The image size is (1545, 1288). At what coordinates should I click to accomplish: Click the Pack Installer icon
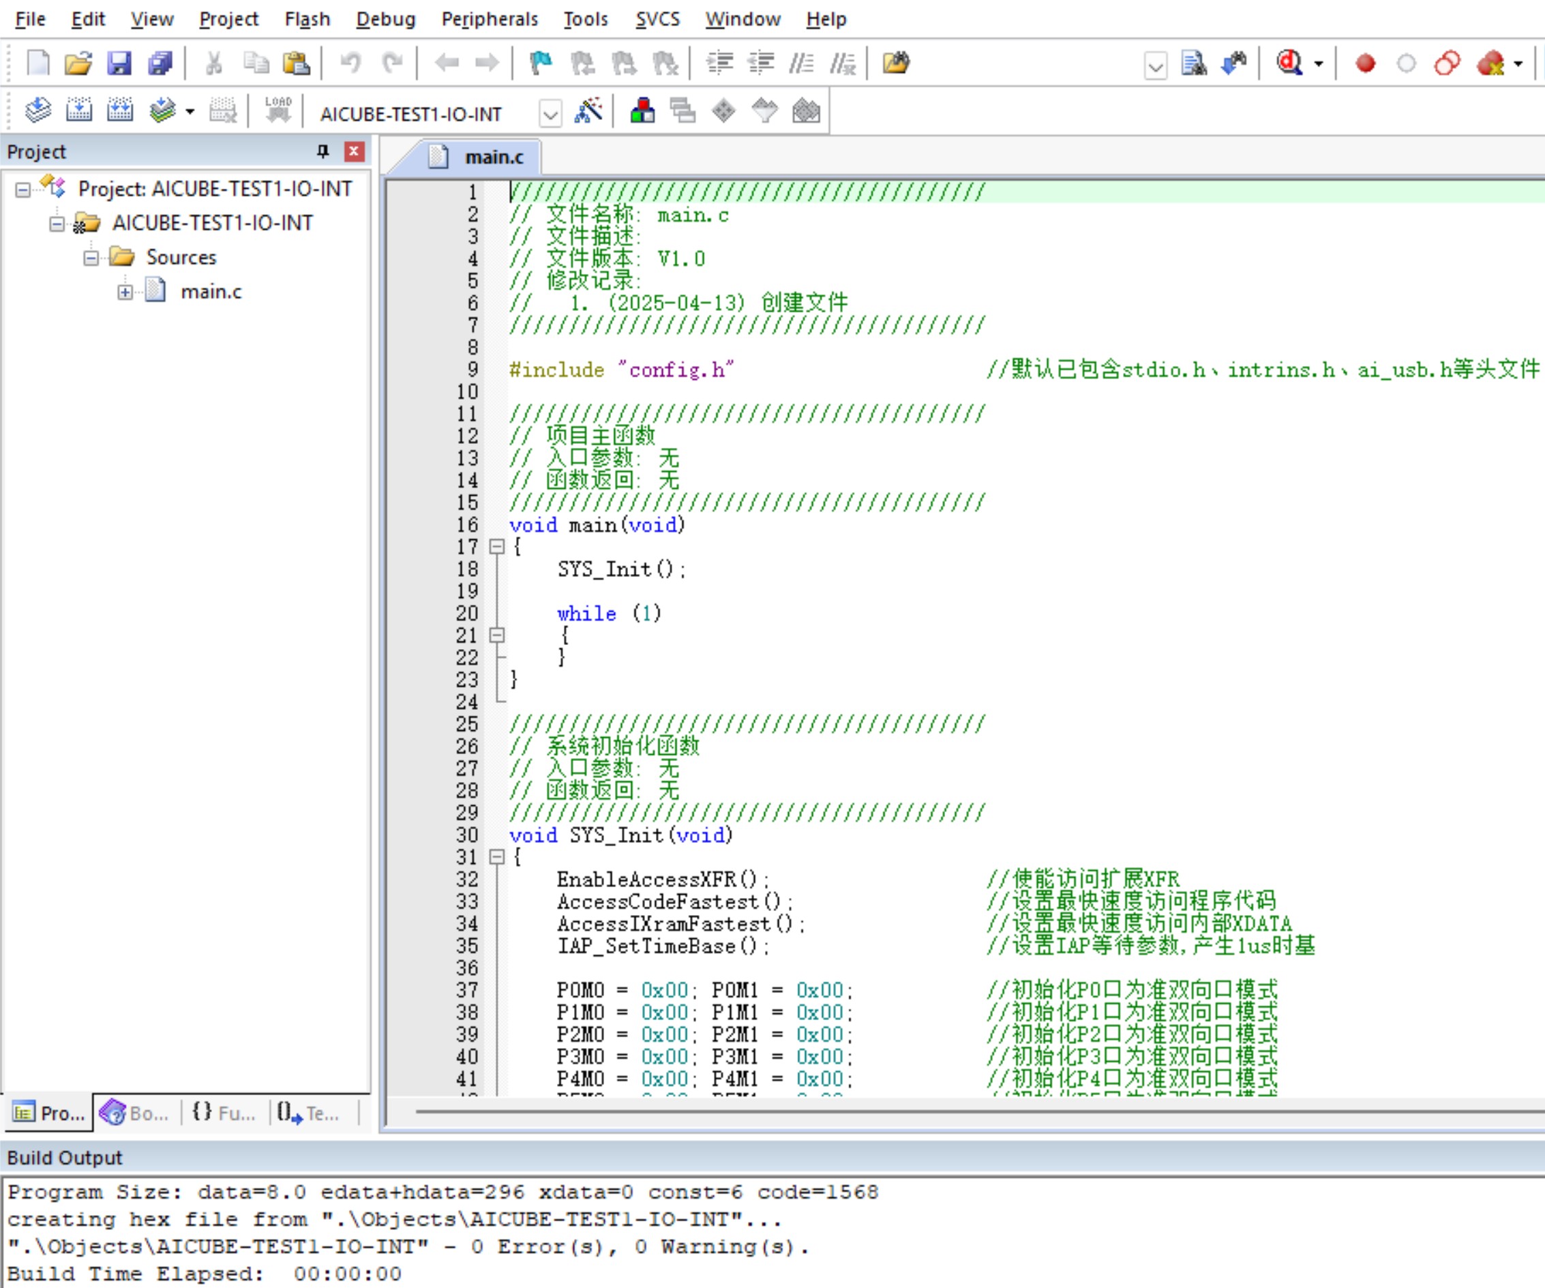(806, 111)
